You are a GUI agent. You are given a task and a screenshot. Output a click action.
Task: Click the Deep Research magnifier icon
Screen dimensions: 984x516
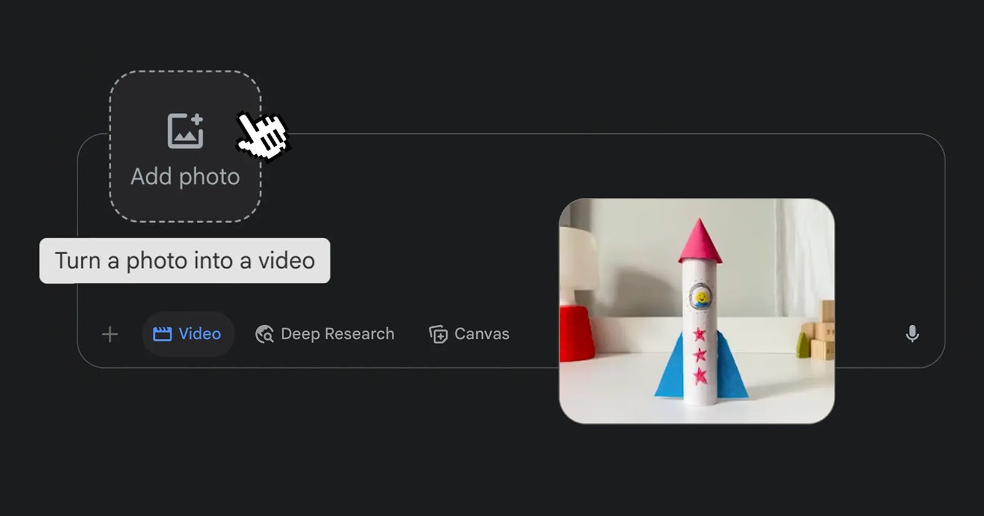(264, 334)
